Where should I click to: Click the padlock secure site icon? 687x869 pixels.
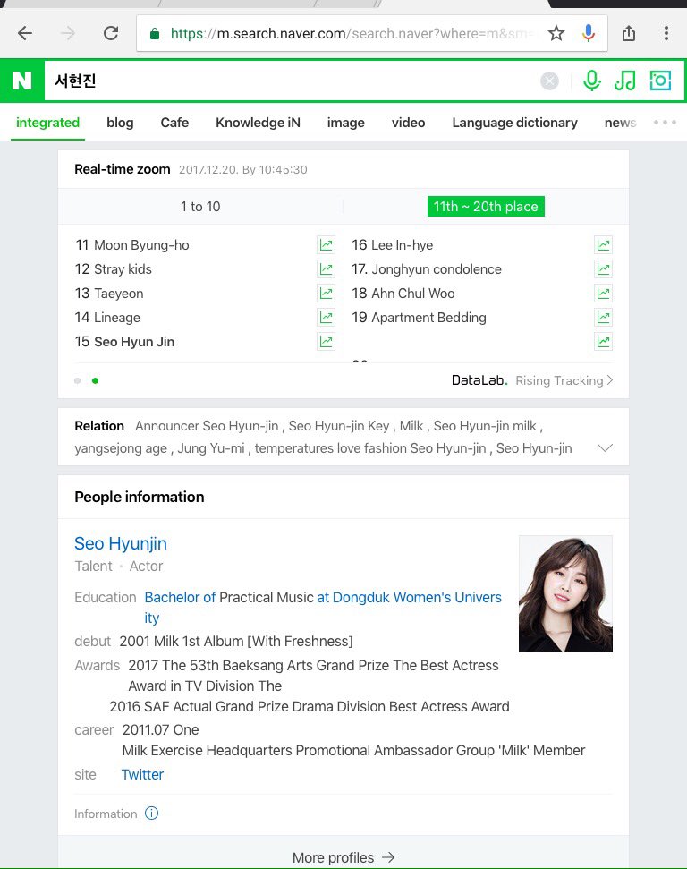click(155, 34)
